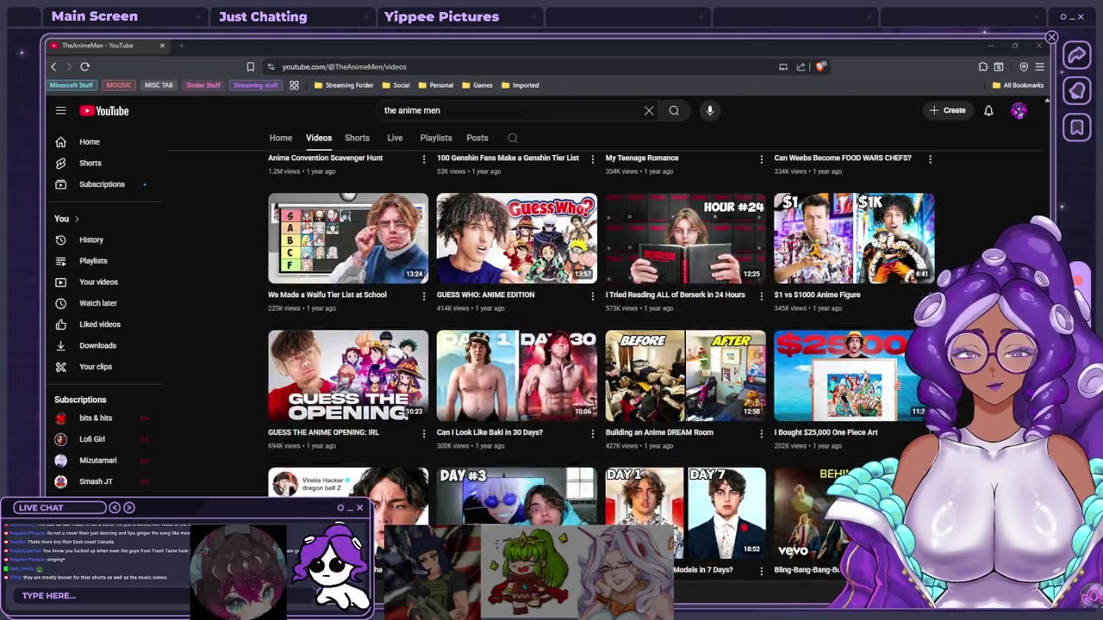The height and width of the screenshot is (620, 1103).
Task: Click the Home icon in YouTube sidebar
Action: pyautogui.click(x=60, y=142)
